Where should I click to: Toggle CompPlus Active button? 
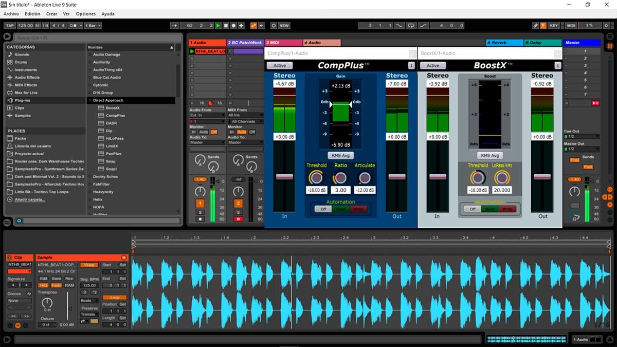click(x=280, y=65)
